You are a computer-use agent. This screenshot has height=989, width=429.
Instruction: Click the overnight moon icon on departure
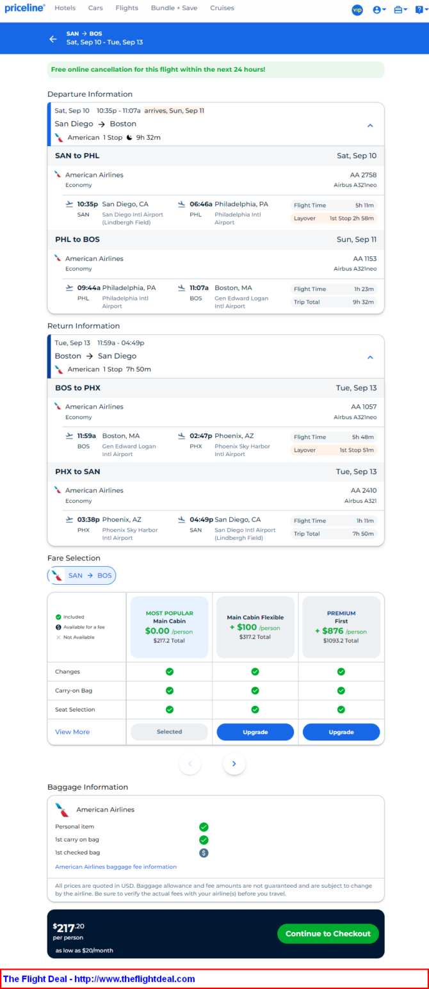[x=129, y=137]
